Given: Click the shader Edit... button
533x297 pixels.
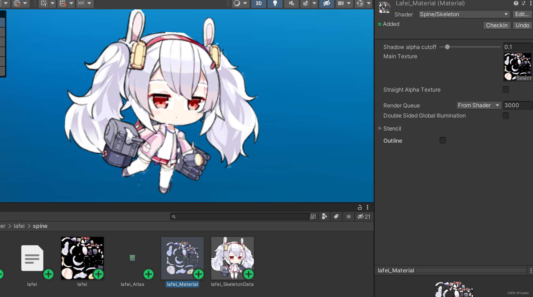Looking at the screenshot, I should click(522, 14).
